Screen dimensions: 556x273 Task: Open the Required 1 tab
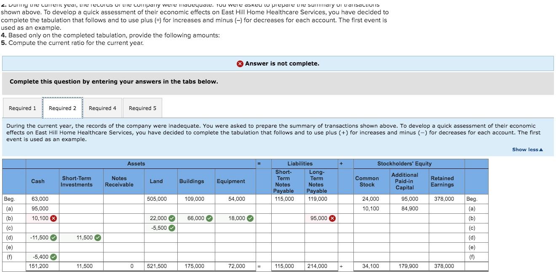click(x=22, y=108)
